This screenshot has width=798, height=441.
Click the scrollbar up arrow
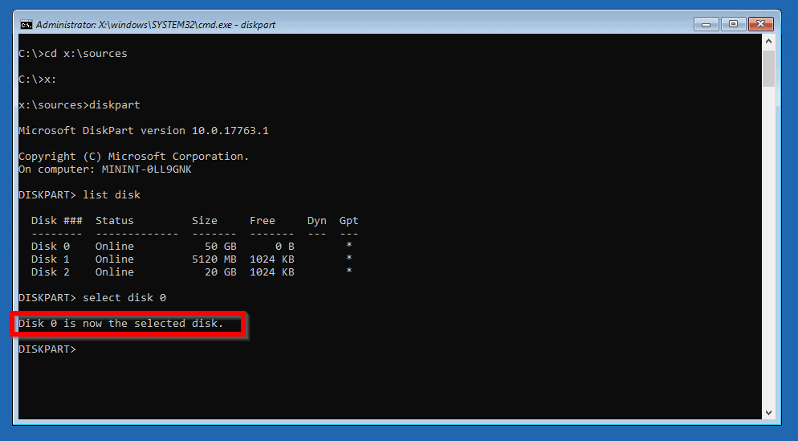(x=768, y=41)
